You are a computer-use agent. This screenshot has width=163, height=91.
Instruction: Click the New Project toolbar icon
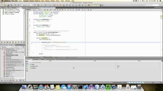pyautogui.click(x=5, y=5)
